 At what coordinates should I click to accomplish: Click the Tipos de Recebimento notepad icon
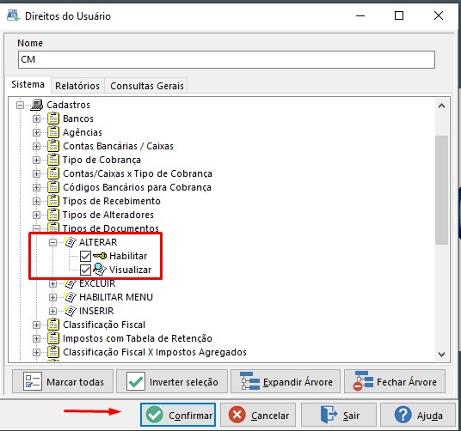tap(53, 201)
